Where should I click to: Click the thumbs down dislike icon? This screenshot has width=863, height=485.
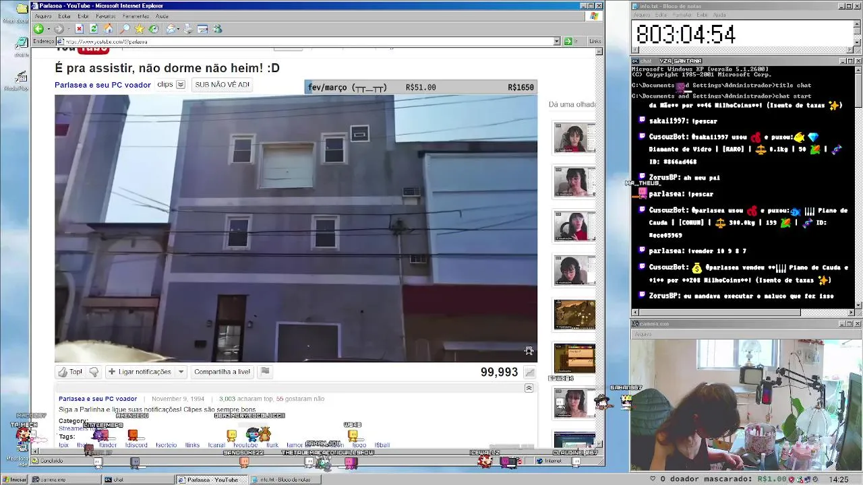click(94, 372)
